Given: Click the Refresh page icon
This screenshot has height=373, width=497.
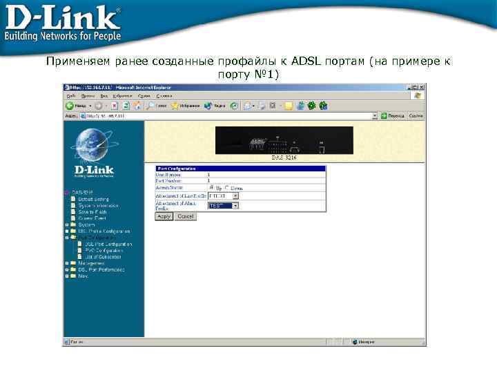Looking at the screenshot, I should click(126, 106).
